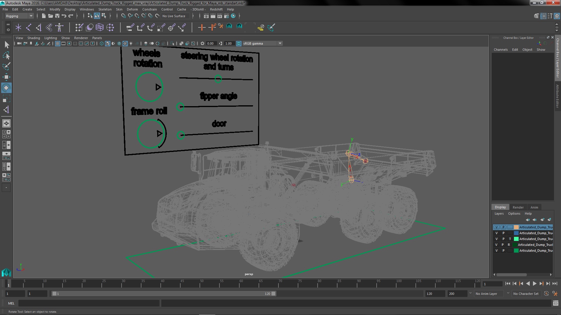Open the Layers menu in layer editor
The width and height of the screenshot is (561, 315).
click(499, 213)
